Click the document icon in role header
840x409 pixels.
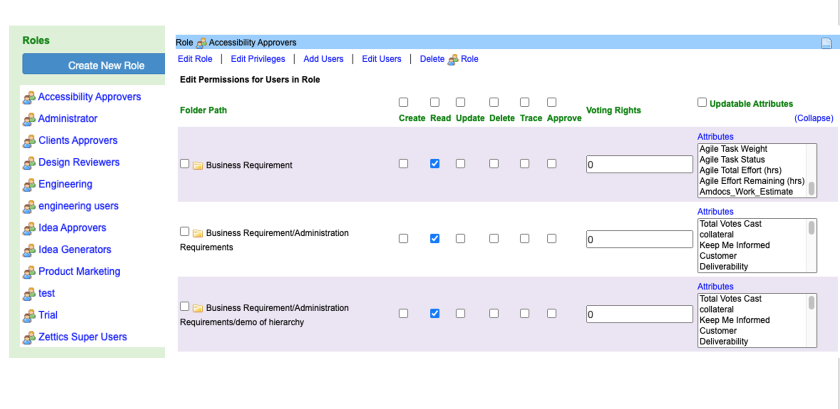[x=826, y=43]
